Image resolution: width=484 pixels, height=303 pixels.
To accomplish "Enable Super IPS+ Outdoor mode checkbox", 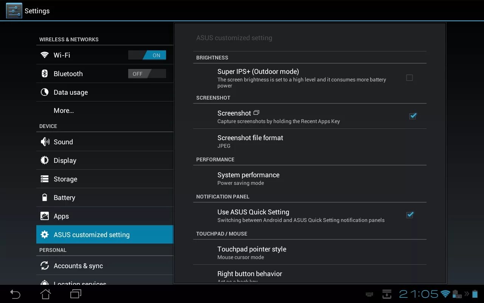I will point(409,78).
